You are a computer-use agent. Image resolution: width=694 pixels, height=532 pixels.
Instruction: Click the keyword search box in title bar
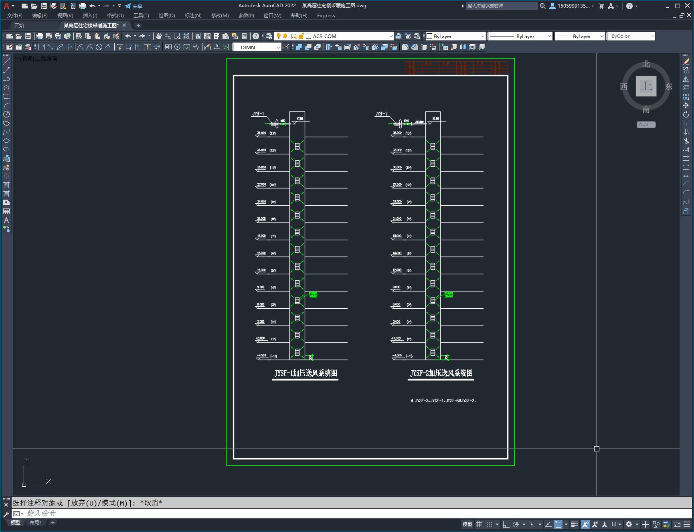[x=501, y=6]
